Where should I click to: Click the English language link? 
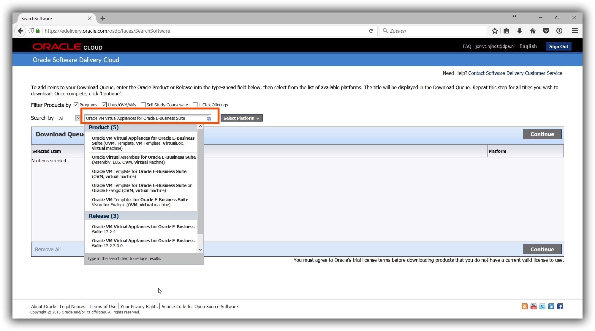pyautogui.click(x=528, y=46)
